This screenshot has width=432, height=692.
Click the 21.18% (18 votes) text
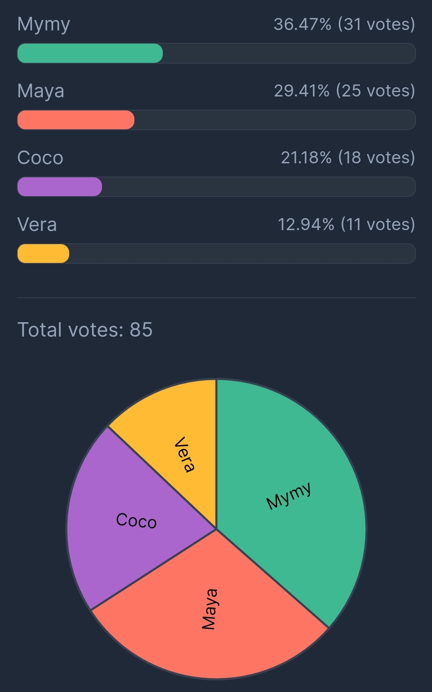tap(348, 158)
